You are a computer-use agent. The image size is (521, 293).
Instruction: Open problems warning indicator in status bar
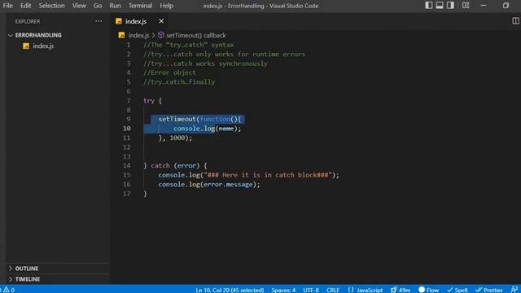[9, 290]
